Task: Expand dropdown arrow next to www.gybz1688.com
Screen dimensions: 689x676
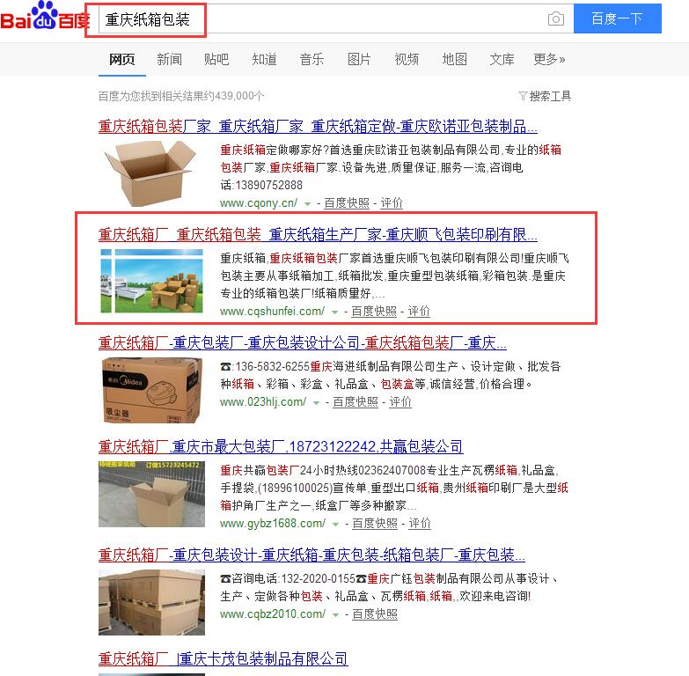Action: 336,524
